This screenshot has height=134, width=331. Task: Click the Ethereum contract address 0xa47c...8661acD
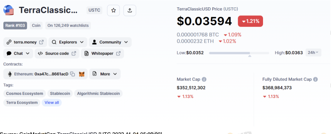pyautogui.click(x=51, y=74)
